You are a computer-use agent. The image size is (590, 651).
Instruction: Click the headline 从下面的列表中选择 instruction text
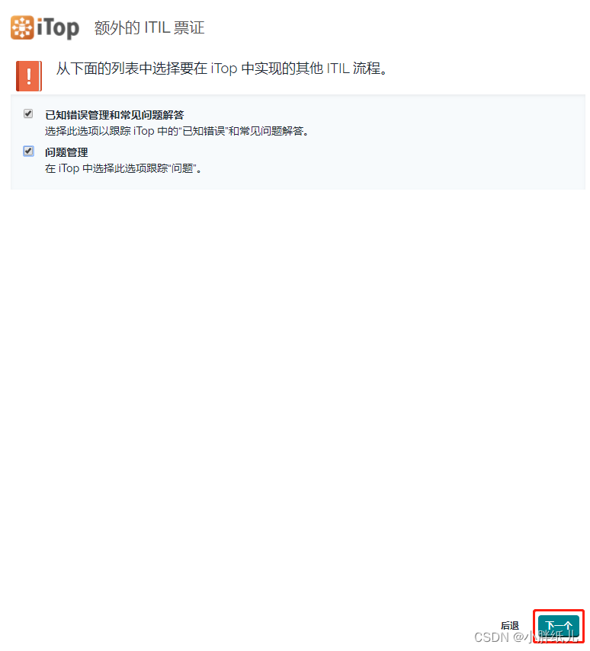[222, 69]
